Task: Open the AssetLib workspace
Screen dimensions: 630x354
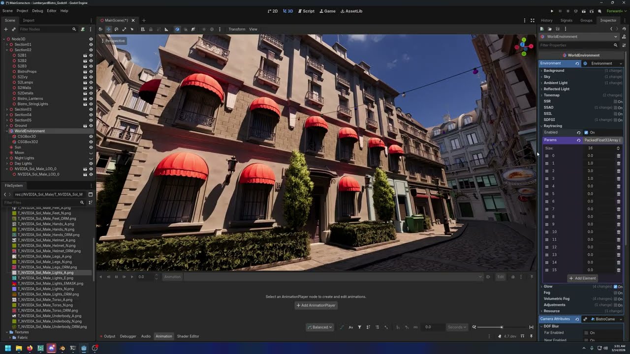Action: click(x=351, y=11)
